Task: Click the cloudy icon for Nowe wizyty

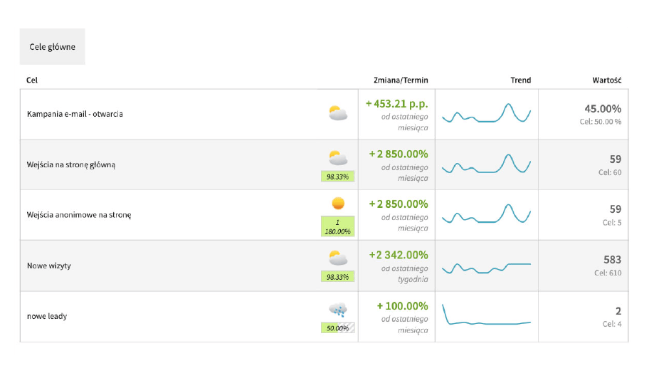Action: pyautogui.click(x=338, y=258)
